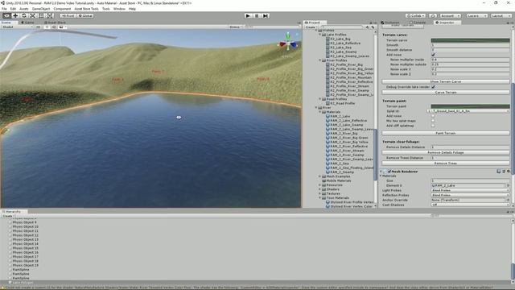Open the Window menu
Viewport: 515px width, 290px height.
pyautogui.click(x=119, y=9)
